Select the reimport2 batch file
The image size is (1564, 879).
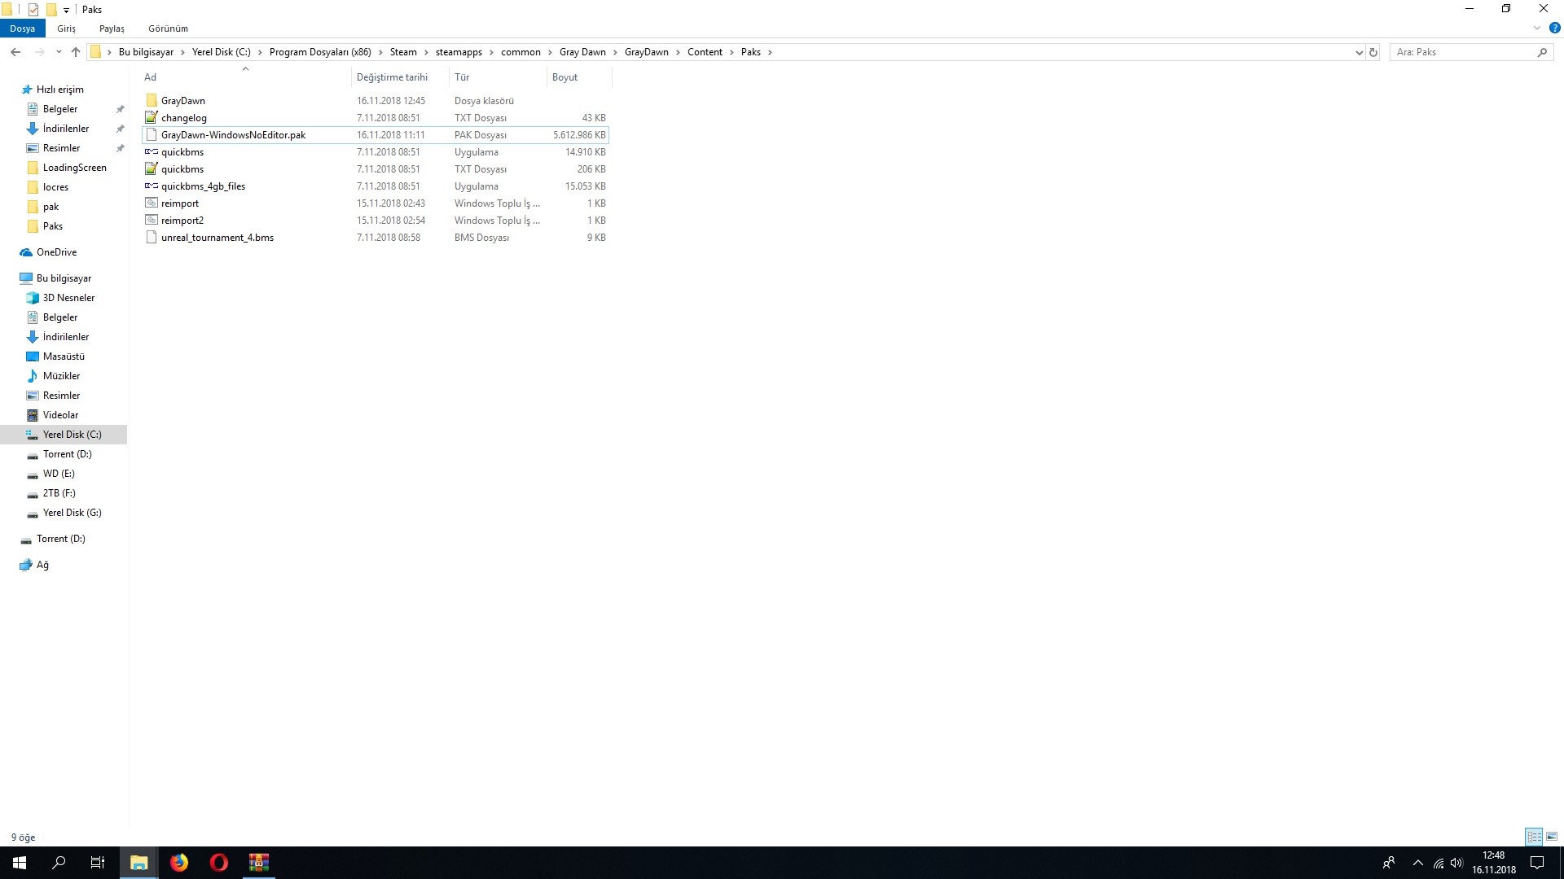pos(182,221)
